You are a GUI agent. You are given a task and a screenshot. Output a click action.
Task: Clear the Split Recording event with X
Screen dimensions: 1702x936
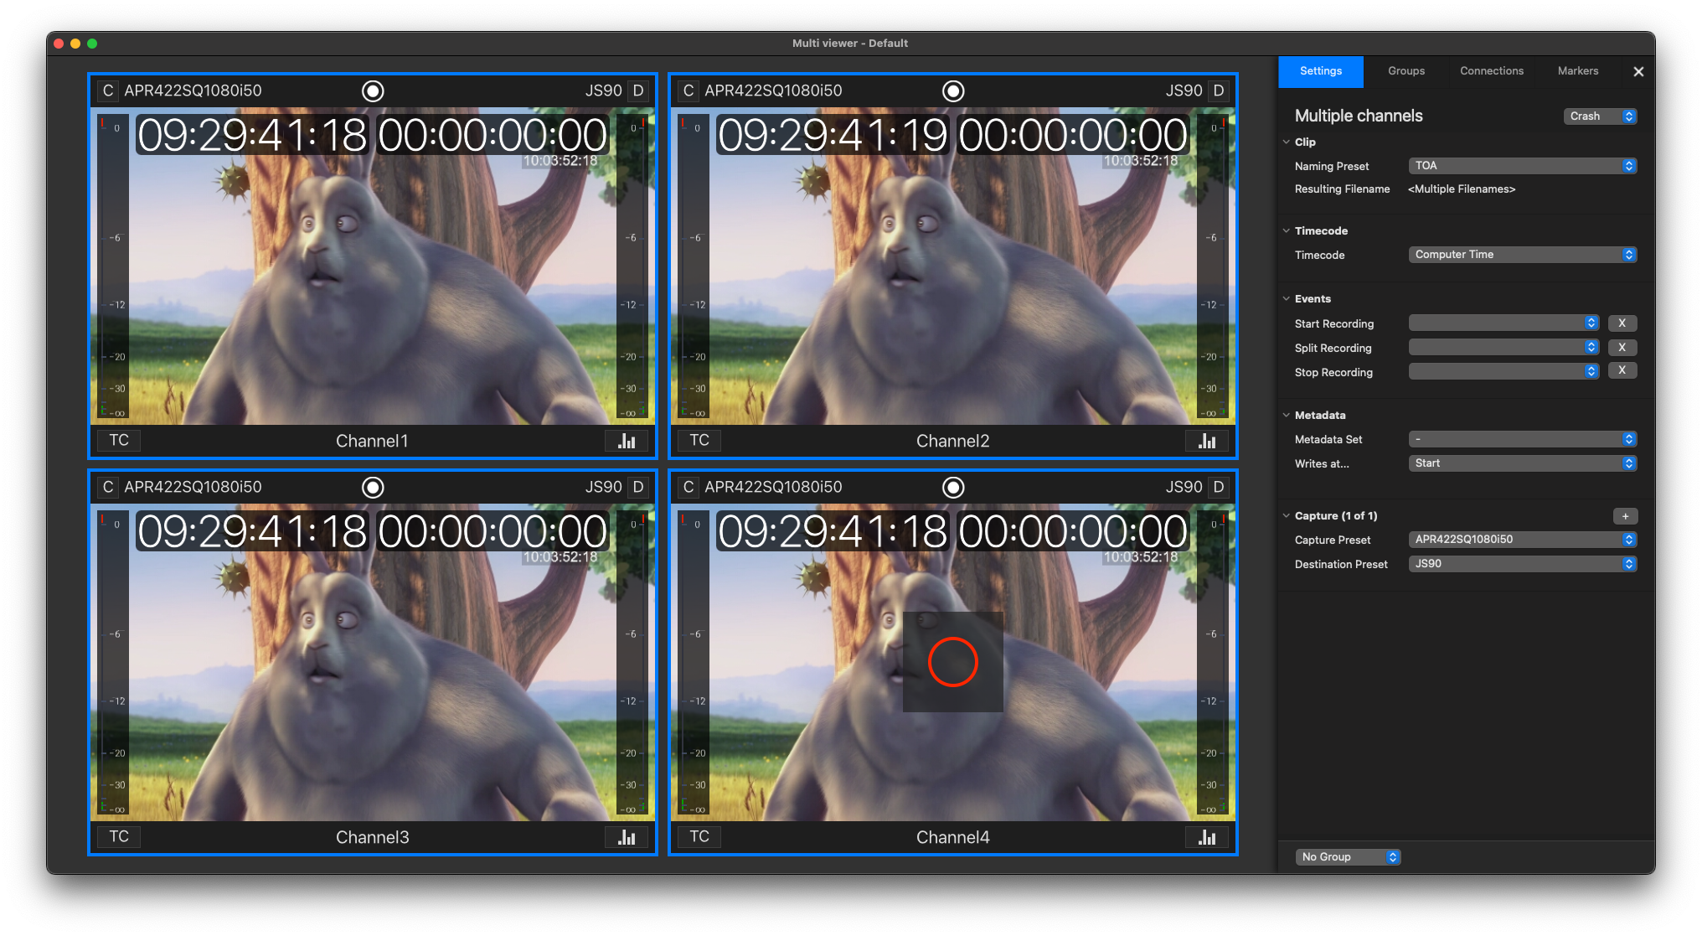[1622, 348]
